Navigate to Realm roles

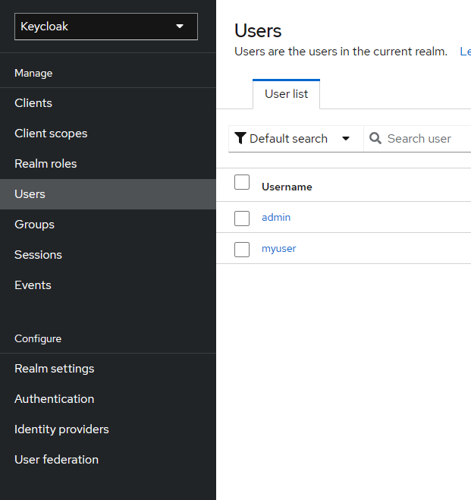46,164
